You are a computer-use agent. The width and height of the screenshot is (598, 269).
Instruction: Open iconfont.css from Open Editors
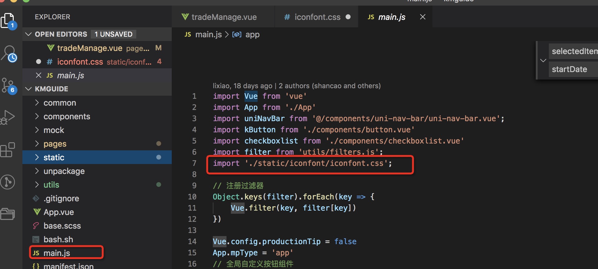coord(97,62)
